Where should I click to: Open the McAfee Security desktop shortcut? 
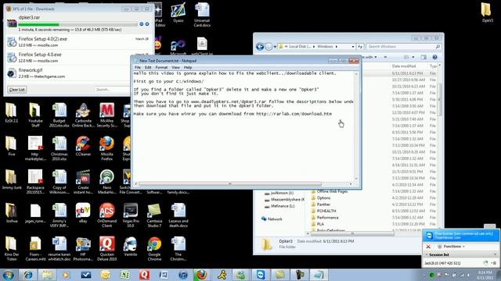tap(106, 115)
